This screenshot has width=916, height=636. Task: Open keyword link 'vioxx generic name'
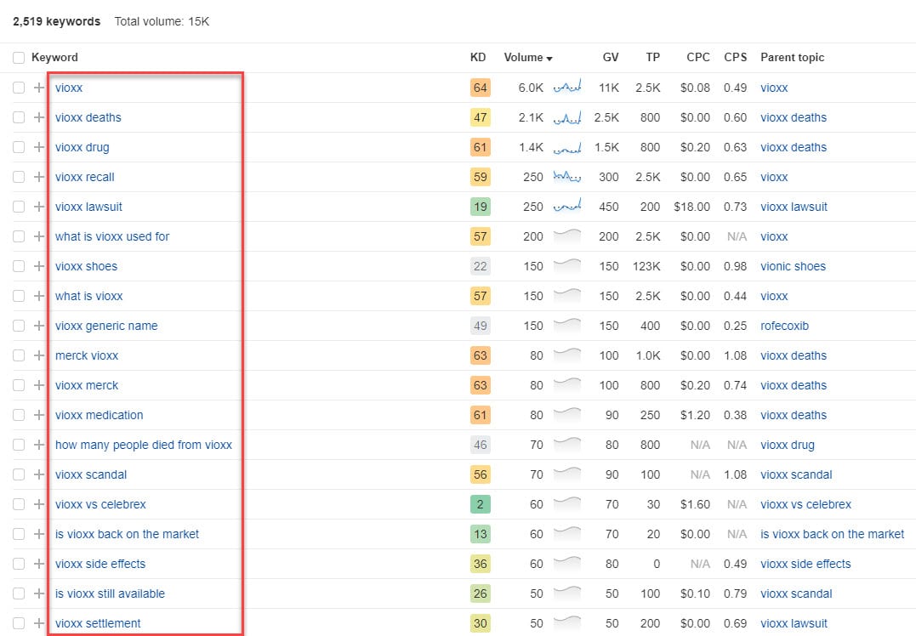(x=106, y=326)
